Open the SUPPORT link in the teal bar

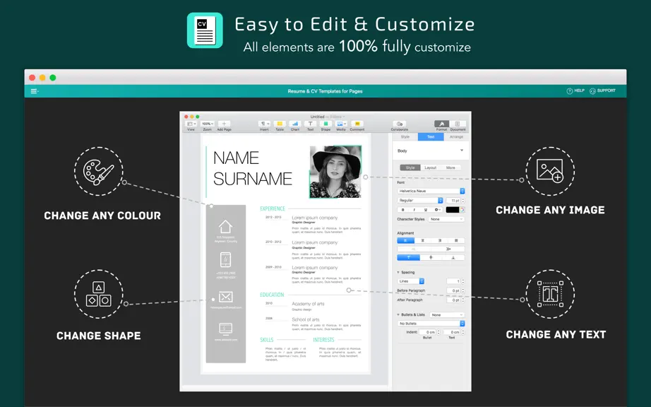[602, 90]
